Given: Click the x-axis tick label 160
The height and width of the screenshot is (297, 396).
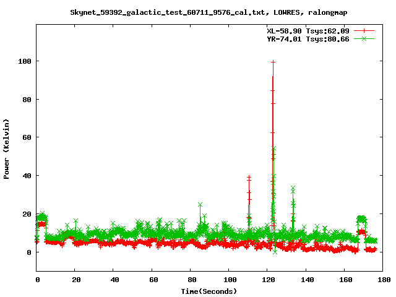Looking at the screenshot, I should (345, 280).
